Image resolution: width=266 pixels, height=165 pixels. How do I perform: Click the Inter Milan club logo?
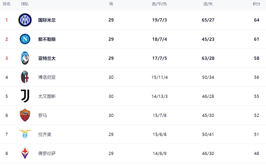tap(25, 20)
